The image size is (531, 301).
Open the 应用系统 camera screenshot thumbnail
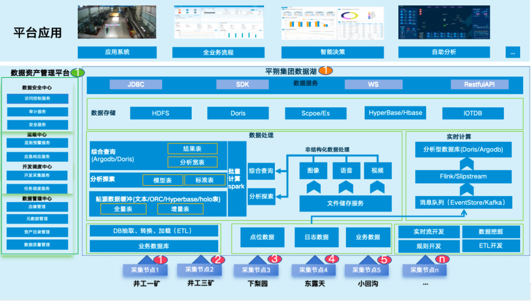coord(117,22)
